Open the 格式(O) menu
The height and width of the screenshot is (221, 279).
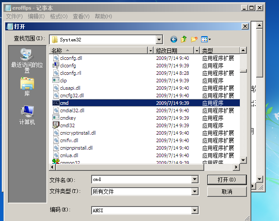(59, 16)
